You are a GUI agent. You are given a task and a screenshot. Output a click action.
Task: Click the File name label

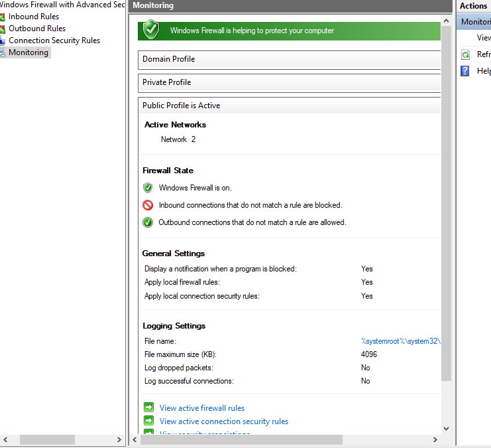(160, 341)
